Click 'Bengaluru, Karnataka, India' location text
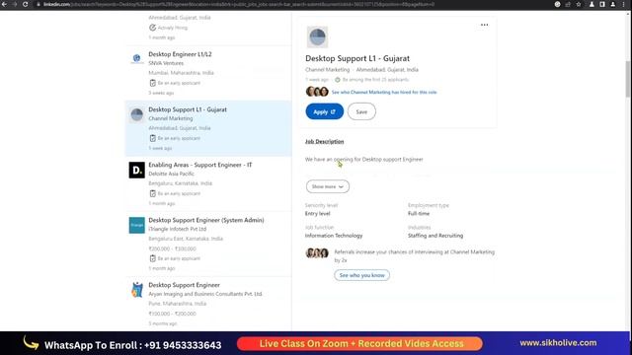 pos(180,183)
